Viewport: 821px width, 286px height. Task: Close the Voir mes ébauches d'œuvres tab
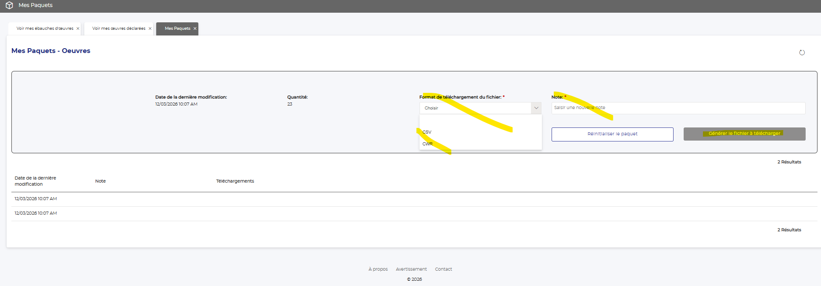coord(78,28)
